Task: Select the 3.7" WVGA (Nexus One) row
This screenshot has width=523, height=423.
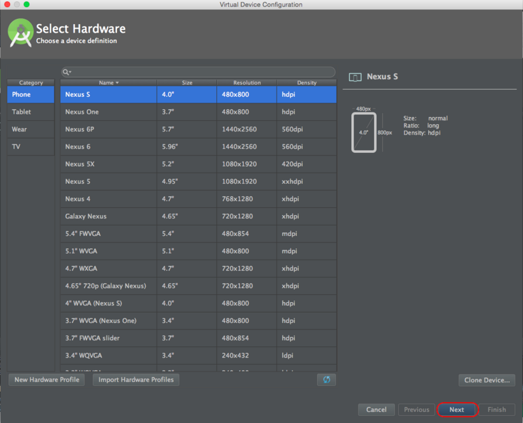Action: pyautogui.click(x=199, y=320)
